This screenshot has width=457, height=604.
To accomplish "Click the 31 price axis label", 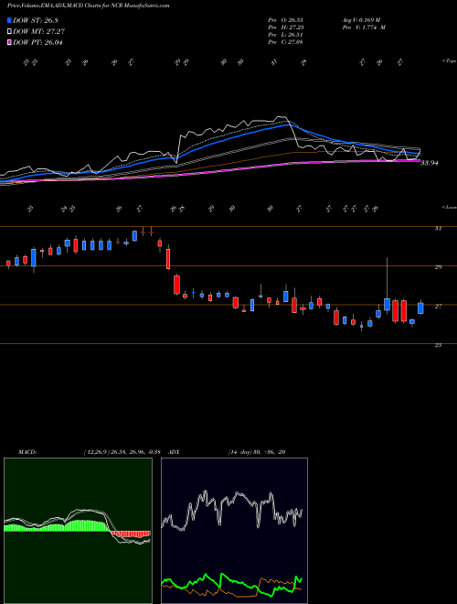I will [x=438, y=229].
